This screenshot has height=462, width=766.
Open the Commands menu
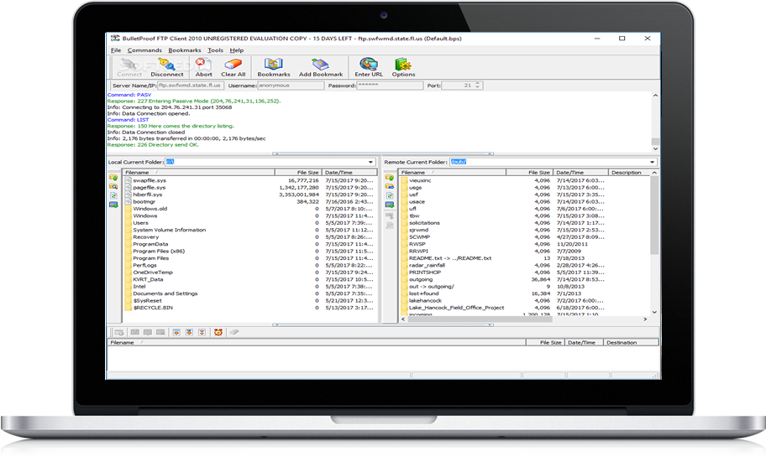(x=144, y=50)
